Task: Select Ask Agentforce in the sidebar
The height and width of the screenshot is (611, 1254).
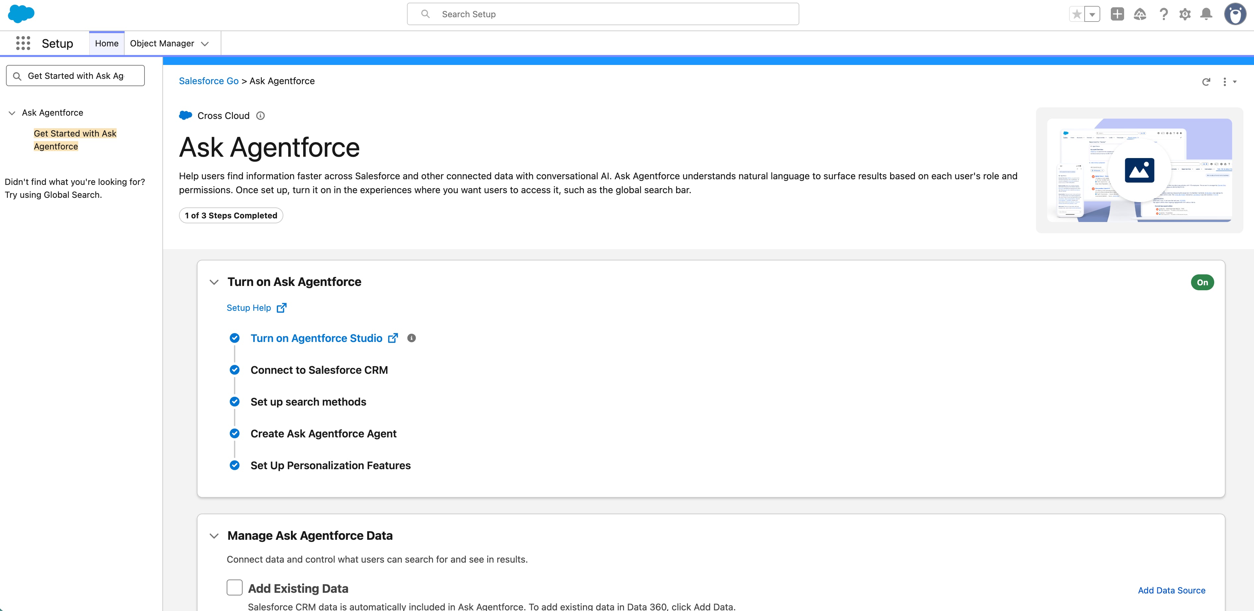Action: click(x=53, y=112)
